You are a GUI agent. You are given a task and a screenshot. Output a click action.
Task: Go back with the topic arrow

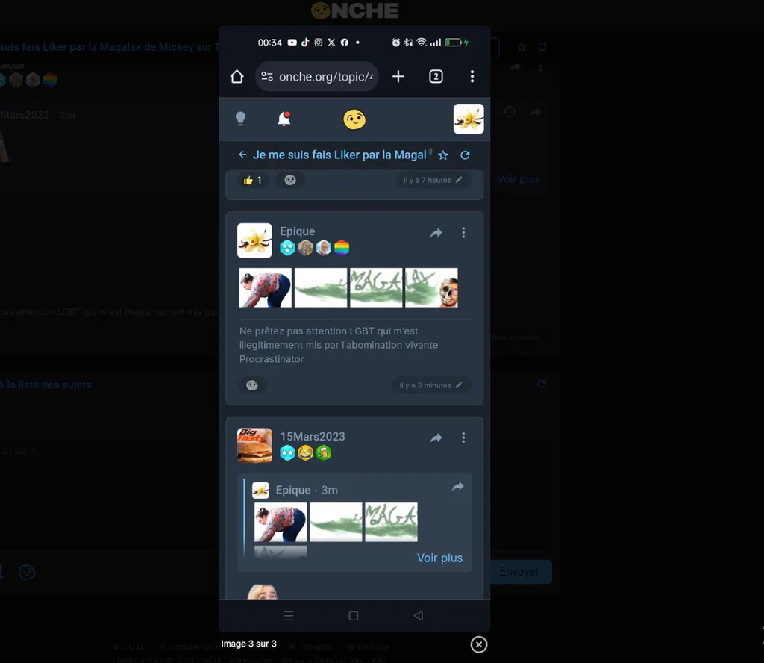(x=242, y=155)
